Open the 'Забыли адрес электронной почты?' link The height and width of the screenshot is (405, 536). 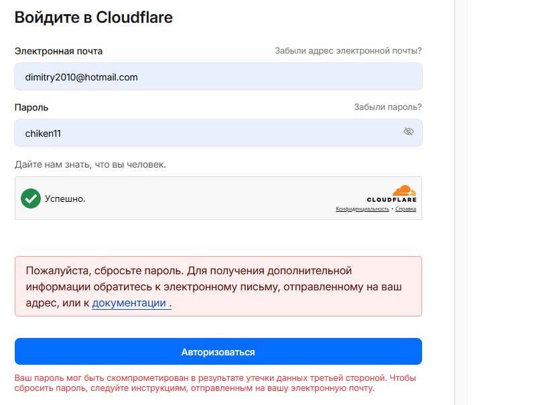point(348,51)
